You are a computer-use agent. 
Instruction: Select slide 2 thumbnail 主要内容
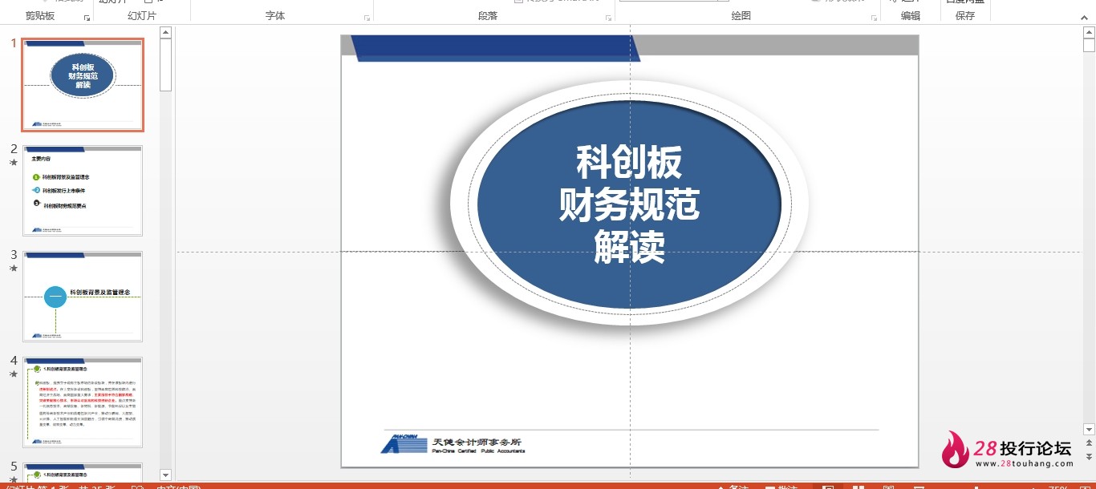pos(83,191)
